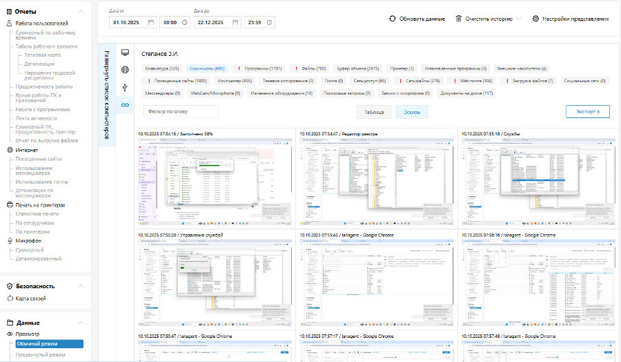
Task: Click the gear icon for Настройки представления
Action: pos(535,19)
